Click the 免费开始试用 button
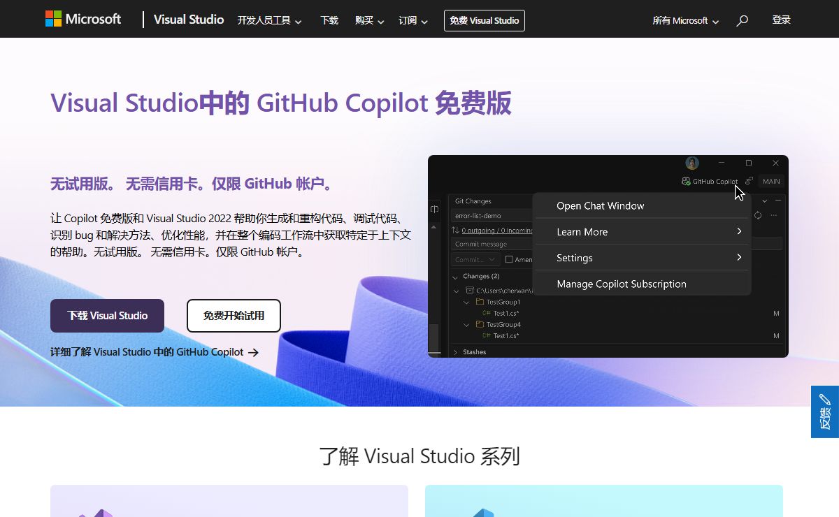The height and width of the screenshot is (517, 839). [234, 316]
